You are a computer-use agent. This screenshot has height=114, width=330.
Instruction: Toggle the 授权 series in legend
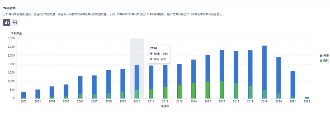click(x=324, y=60)
